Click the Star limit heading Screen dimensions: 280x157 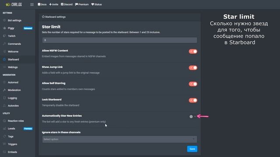51,27
